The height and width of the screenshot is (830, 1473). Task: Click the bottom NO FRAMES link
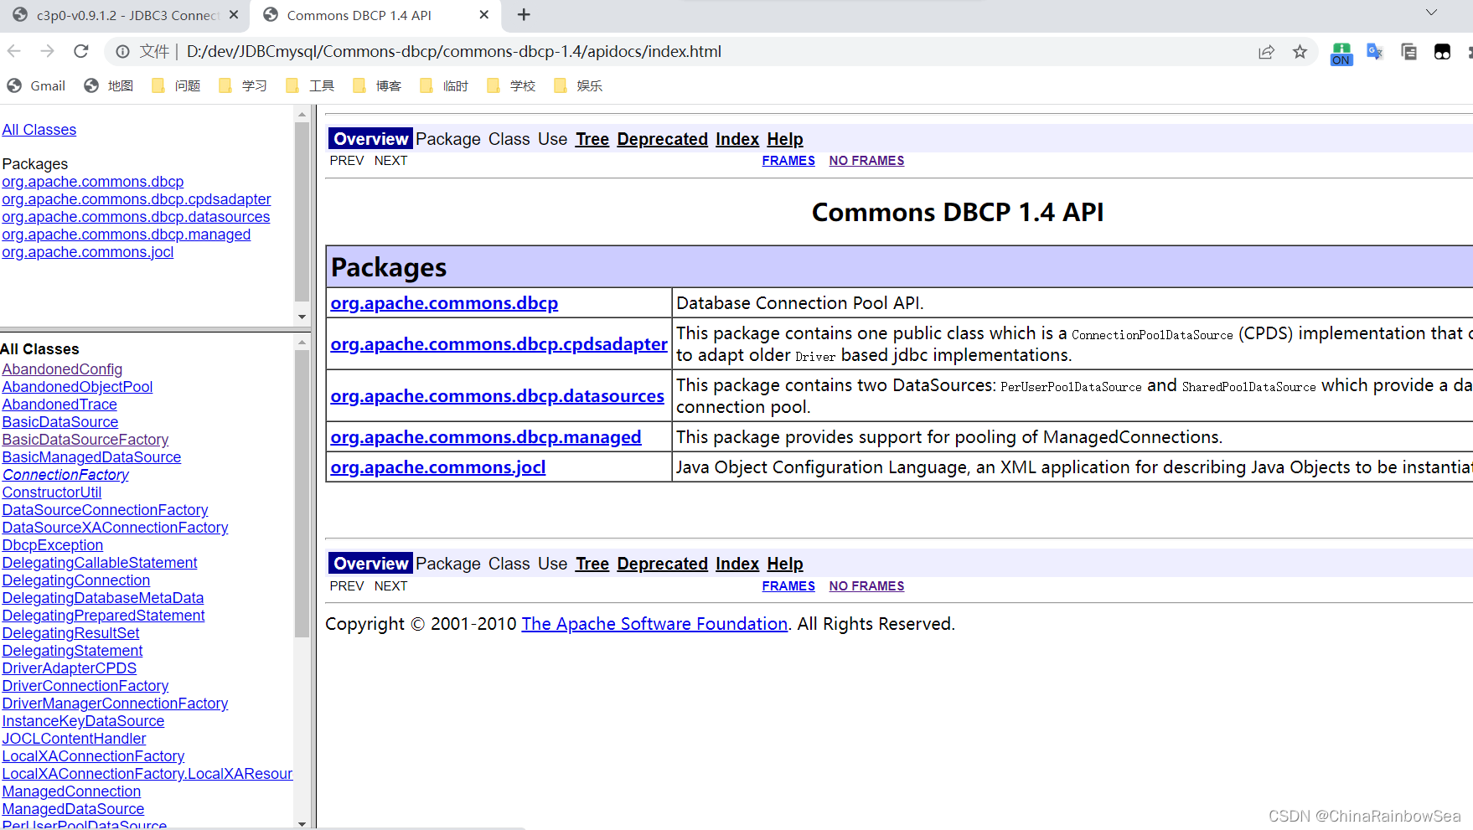(866, 586)
